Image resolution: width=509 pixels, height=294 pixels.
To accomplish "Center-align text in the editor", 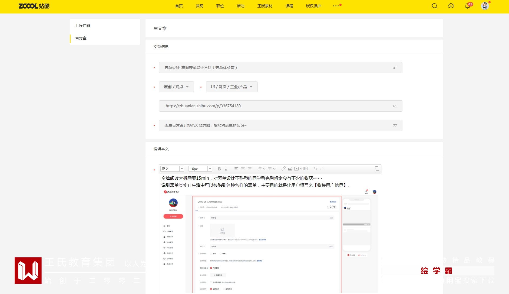I will coord(243,169).
